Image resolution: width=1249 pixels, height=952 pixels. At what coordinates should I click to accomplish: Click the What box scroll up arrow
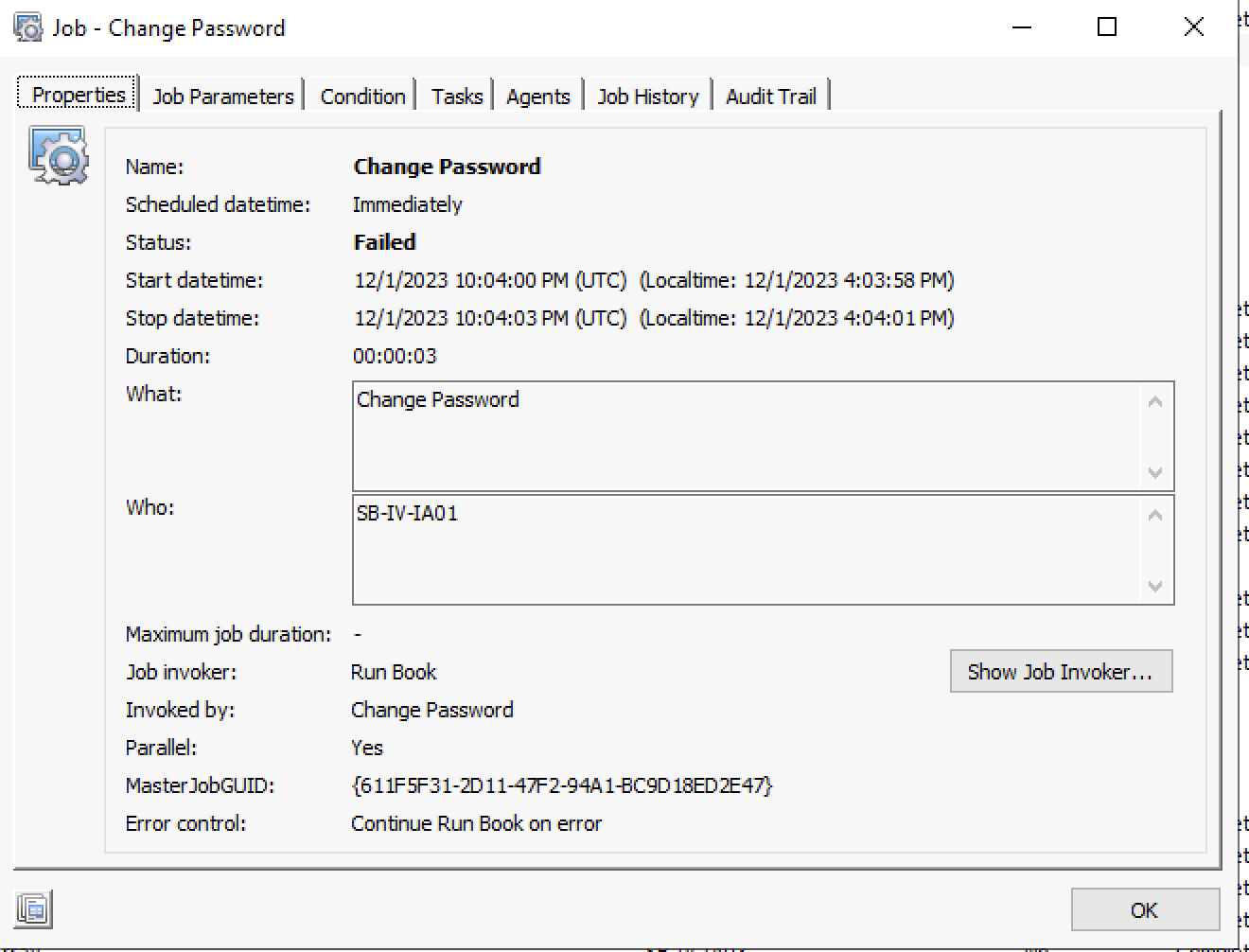[1155, 402]
